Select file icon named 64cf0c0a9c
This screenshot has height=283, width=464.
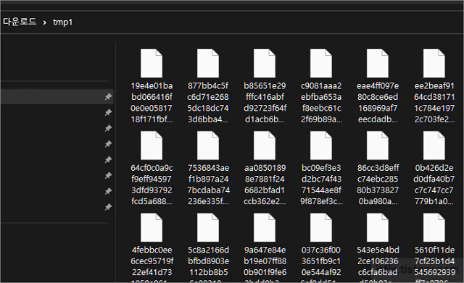152,145
